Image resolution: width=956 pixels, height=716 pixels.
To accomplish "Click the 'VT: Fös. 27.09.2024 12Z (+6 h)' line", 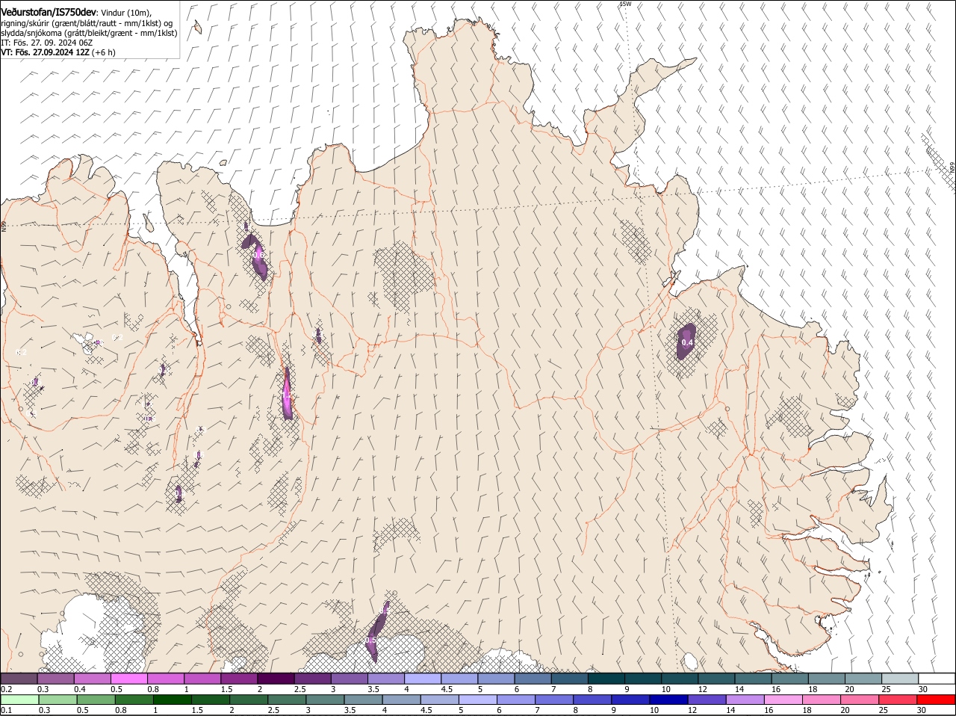I will [58, 52].
